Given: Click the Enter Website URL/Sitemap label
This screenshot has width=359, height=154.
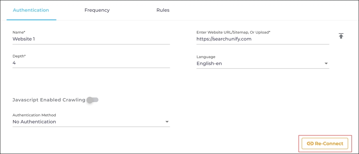Looking at the screenshot, I should 233,32.
